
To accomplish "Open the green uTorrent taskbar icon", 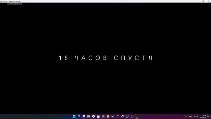I will (x=108, y=116).
